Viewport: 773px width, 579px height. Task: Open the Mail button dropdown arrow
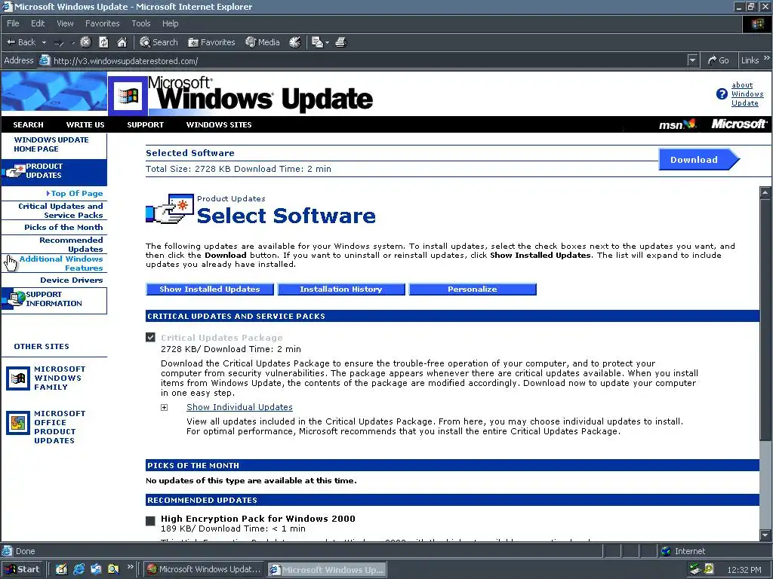pos(327,43)
